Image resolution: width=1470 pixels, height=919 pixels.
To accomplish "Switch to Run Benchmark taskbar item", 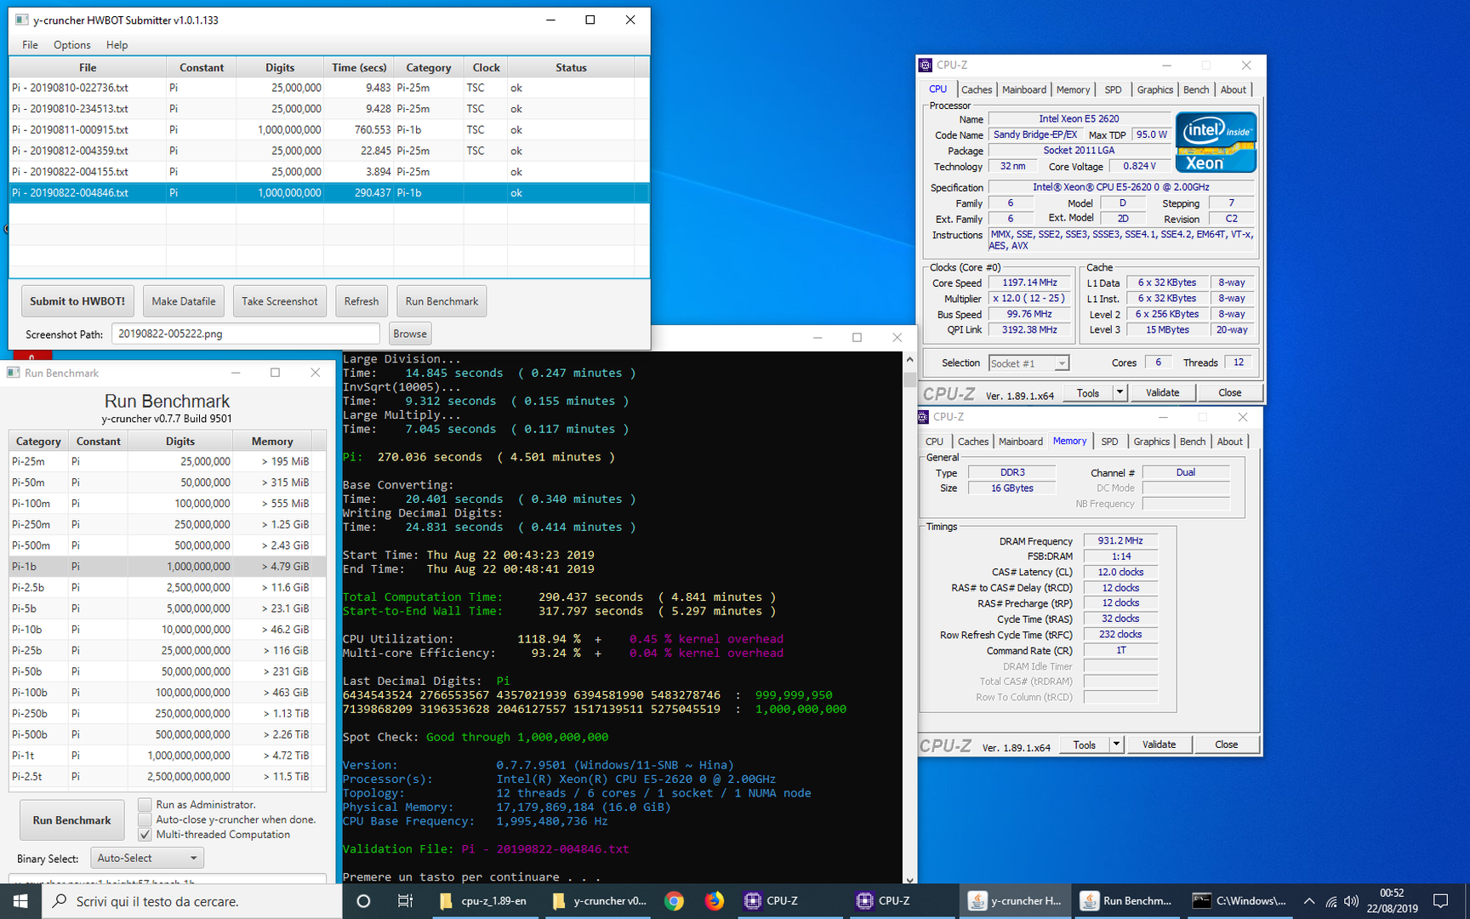I will [x=1127, y=900].
